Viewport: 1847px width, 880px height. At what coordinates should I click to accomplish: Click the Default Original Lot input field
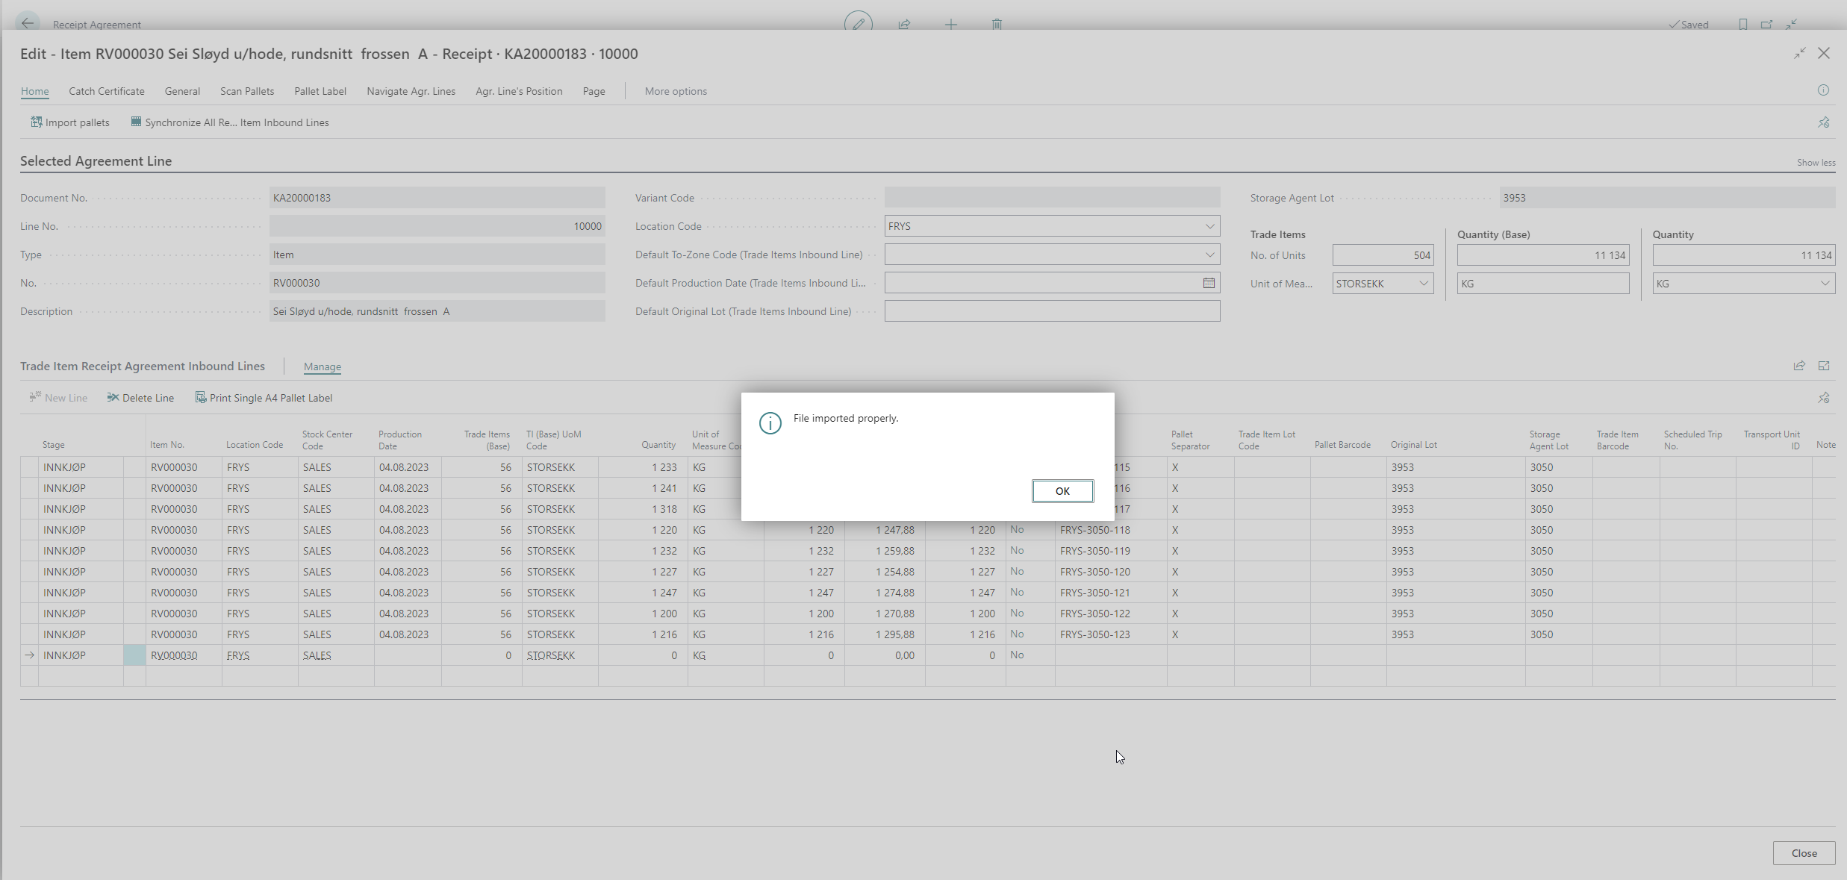pyautogui.click(x=1052, y=311)
